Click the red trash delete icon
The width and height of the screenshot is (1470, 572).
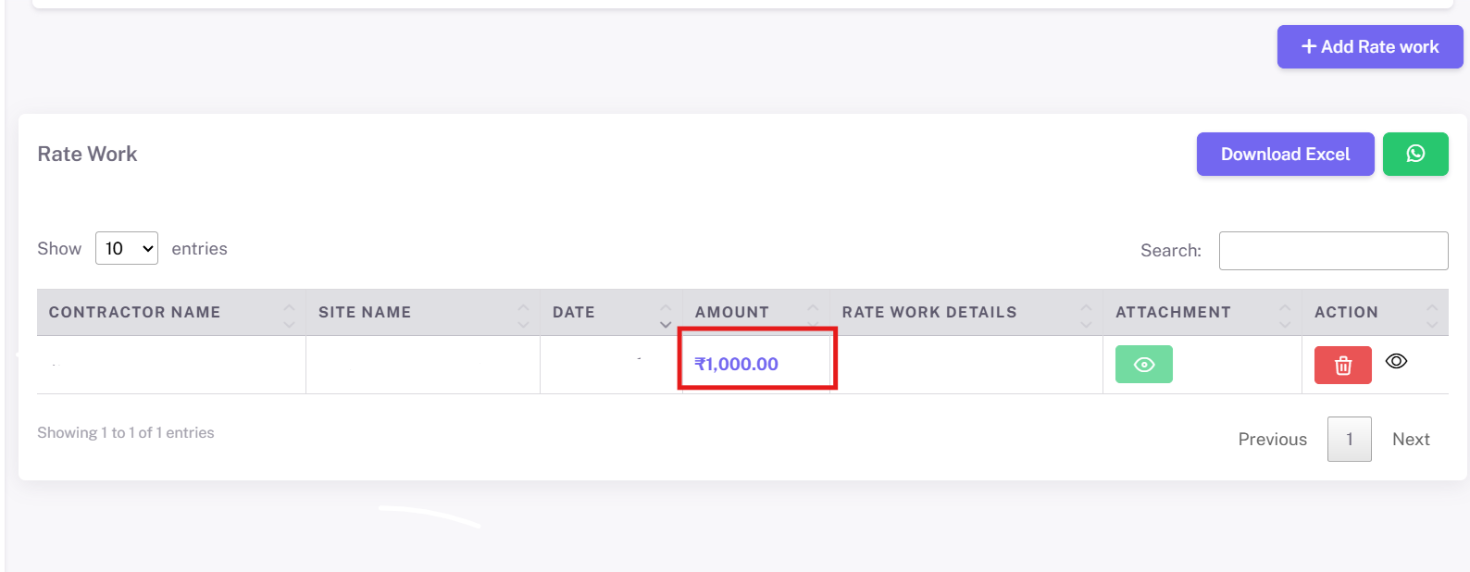tap(1342, 366)
